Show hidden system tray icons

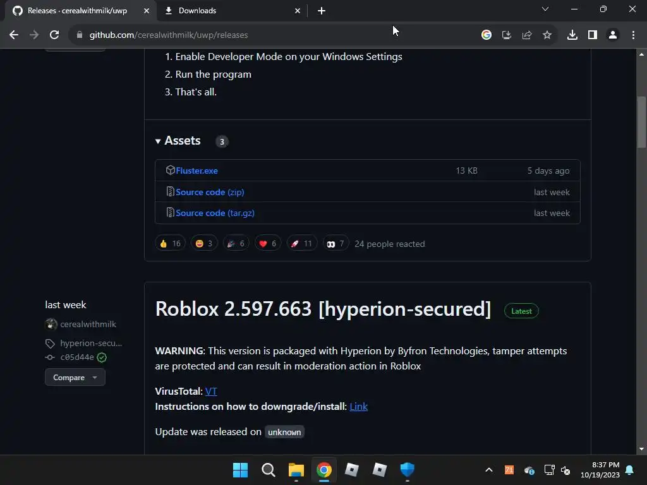[489, 470]
